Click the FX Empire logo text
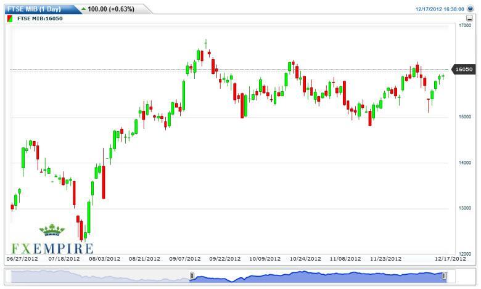The height and width of the screenshot is (289, 481). point(52,248)
